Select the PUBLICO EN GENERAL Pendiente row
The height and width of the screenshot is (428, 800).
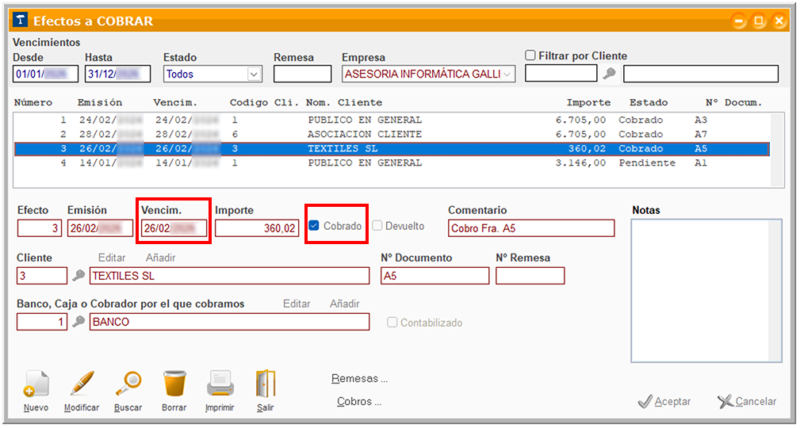365,163
